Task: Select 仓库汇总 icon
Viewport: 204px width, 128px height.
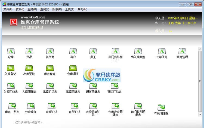Action: (51, 106)
